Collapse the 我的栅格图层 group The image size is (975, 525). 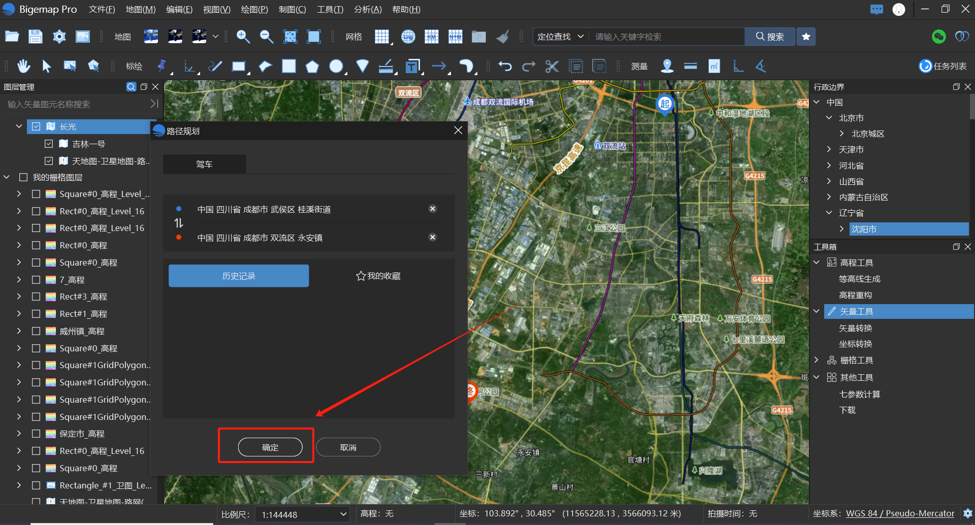[6, 177]
